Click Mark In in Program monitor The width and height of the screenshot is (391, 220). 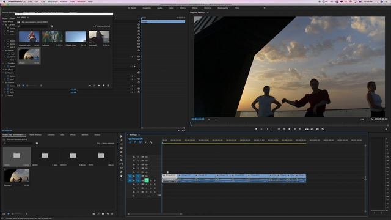point(267,129)
